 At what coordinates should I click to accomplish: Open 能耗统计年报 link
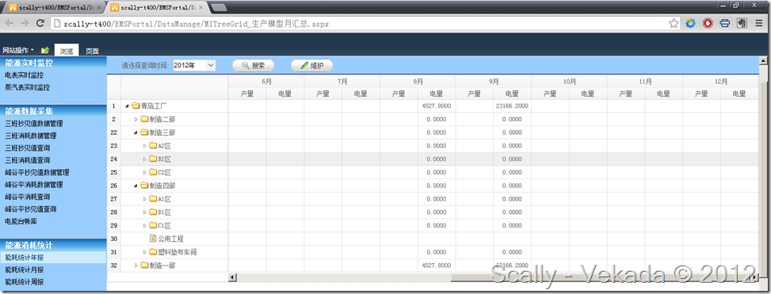pos(24,257)
